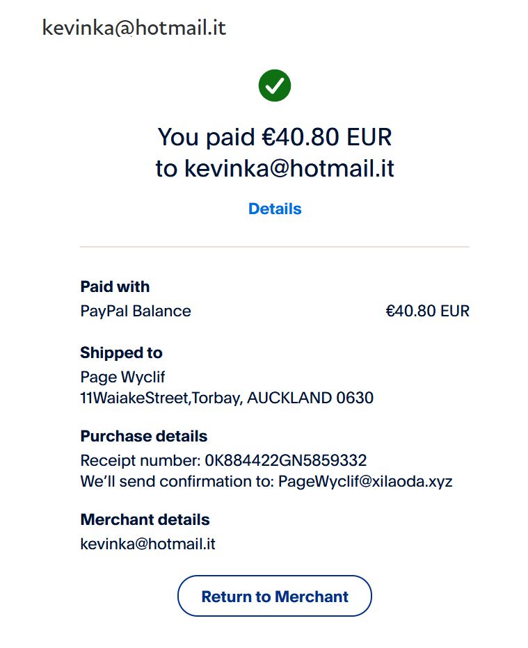
Task: Click the horizontal divider line below Details
Action: 275,247
